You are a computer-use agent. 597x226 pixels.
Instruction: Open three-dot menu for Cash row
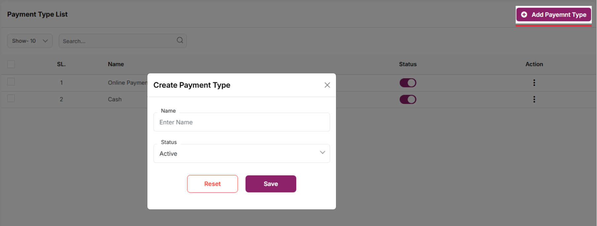[x=534, y=99]
